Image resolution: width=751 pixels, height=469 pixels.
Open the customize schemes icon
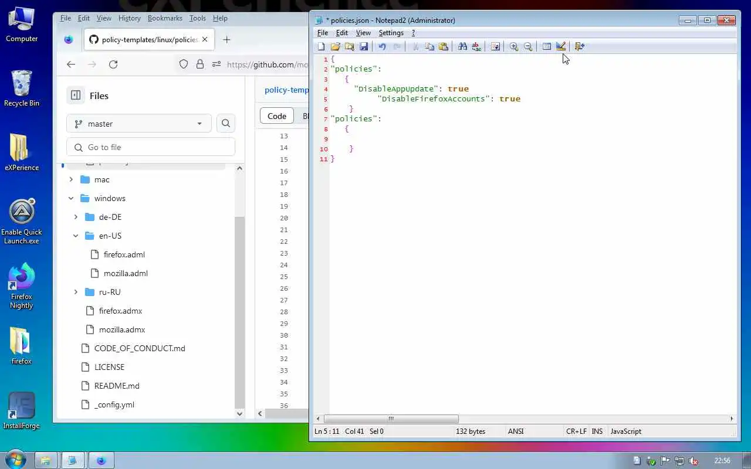tap(561, 46)
